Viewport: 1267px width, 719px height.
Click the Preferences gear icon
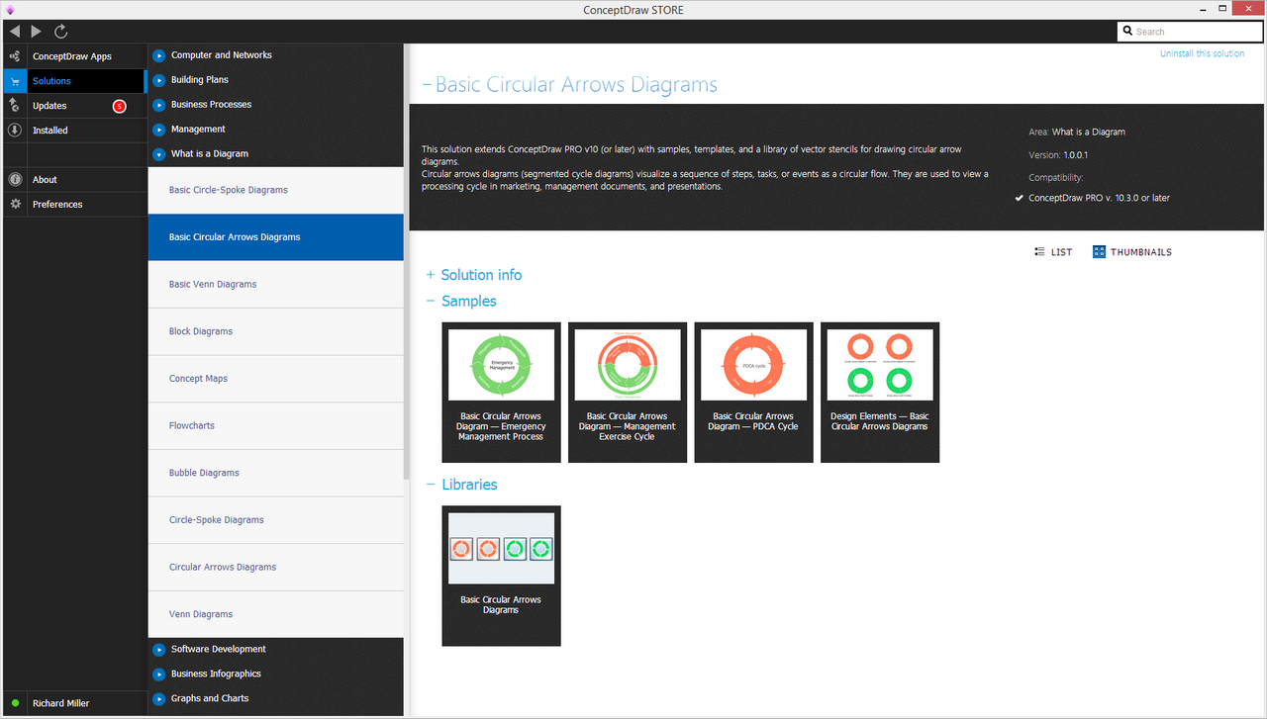pos(15,204)
